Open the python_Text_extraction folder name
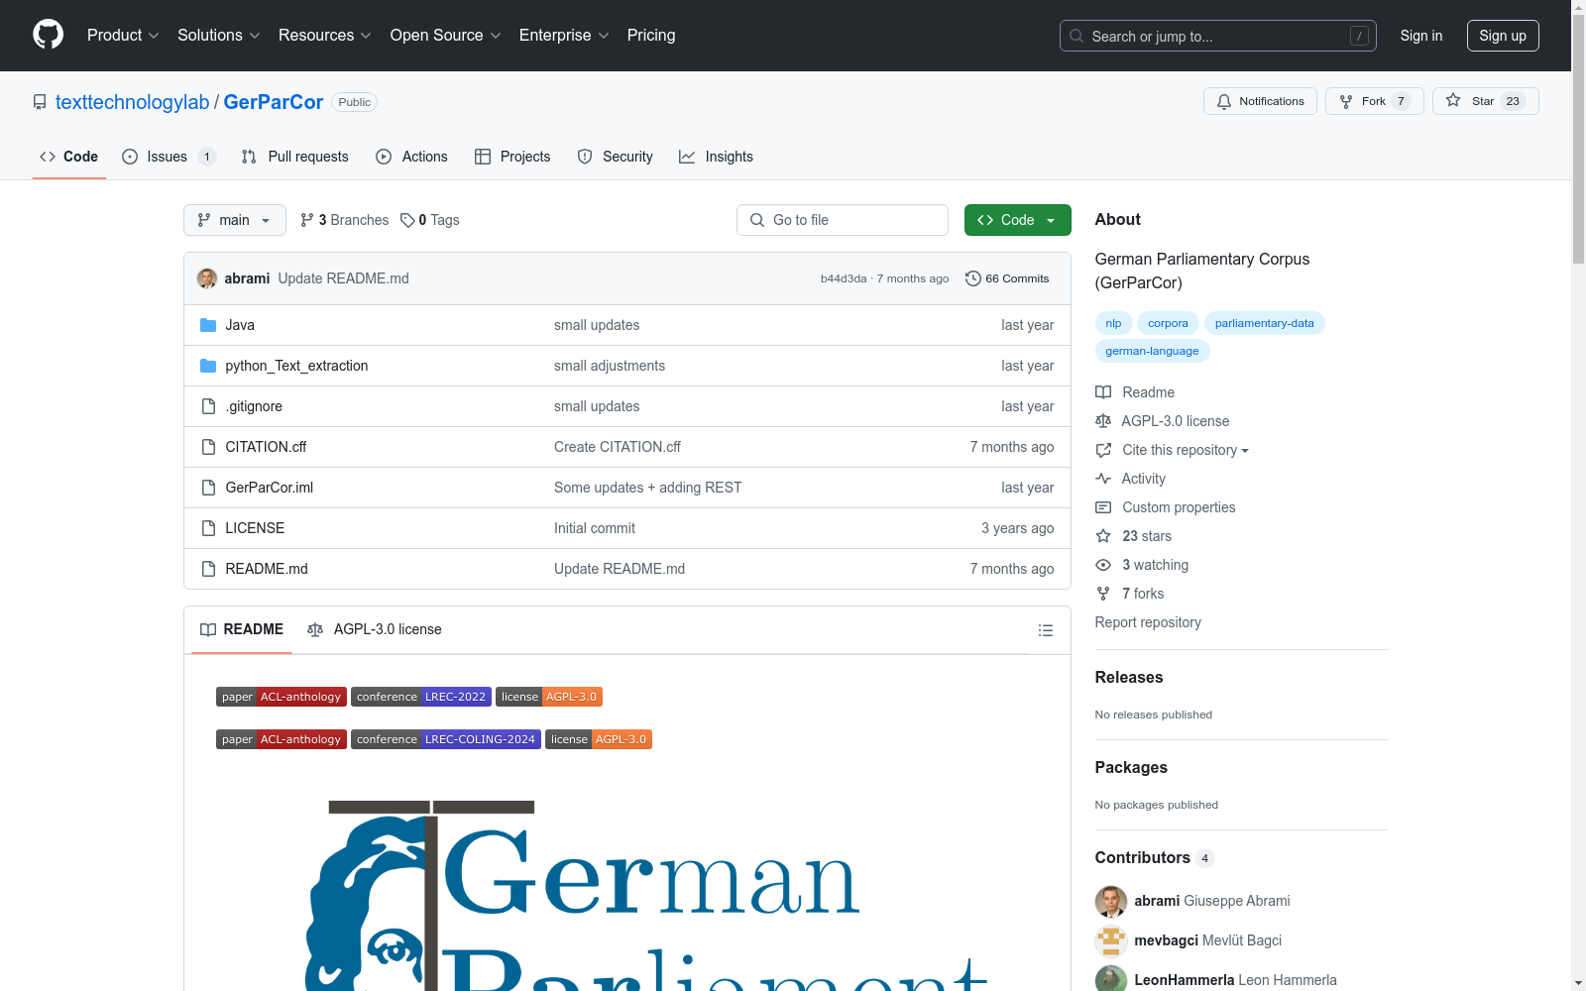Viewport: 1586px width, 991px height. [296, 366]
